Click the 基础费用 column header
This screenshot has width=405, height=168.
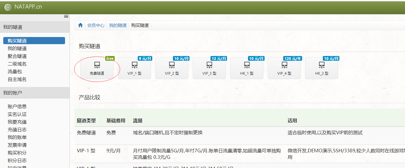point(116,121)
